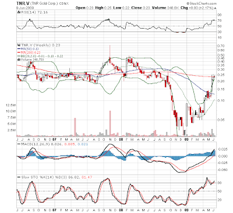Click the 70 level on RSI axis
233x213 pixels.
tap(220, 20)
